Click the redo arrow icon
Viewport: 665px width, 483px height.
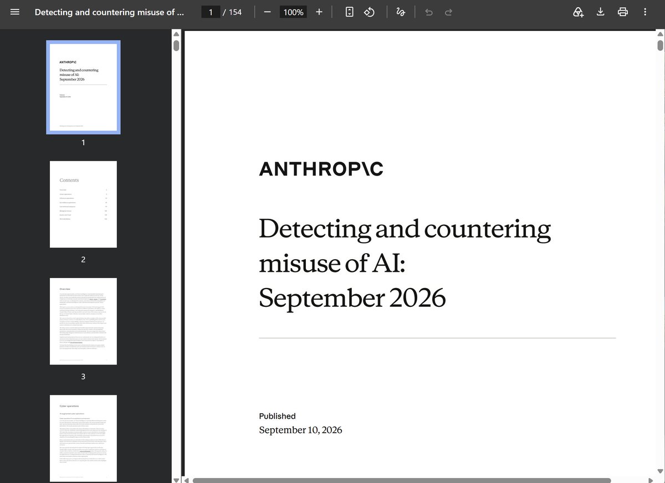[x=449, y=12]
